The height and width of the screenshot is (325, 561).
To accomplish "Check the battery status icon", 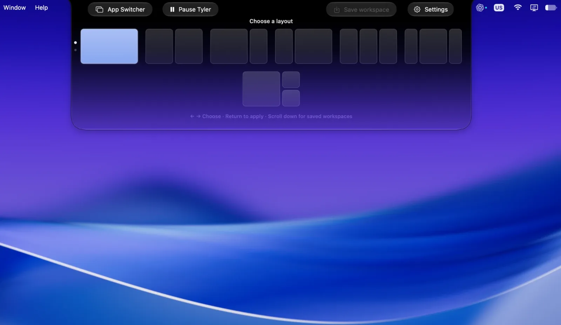I will (551, 7).
